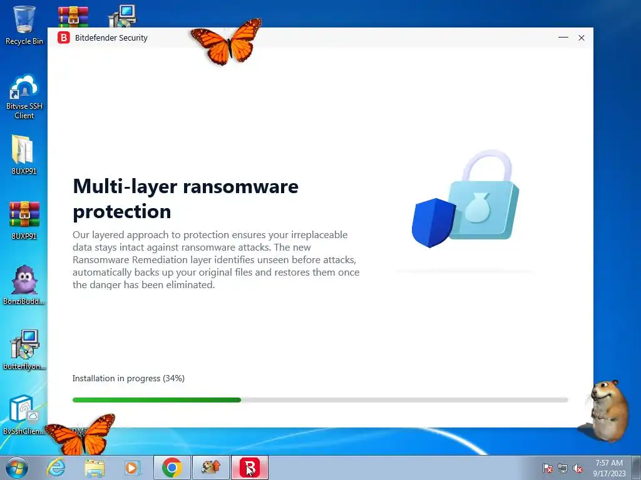Click the installation progress bar

click(x=320, y=400)
